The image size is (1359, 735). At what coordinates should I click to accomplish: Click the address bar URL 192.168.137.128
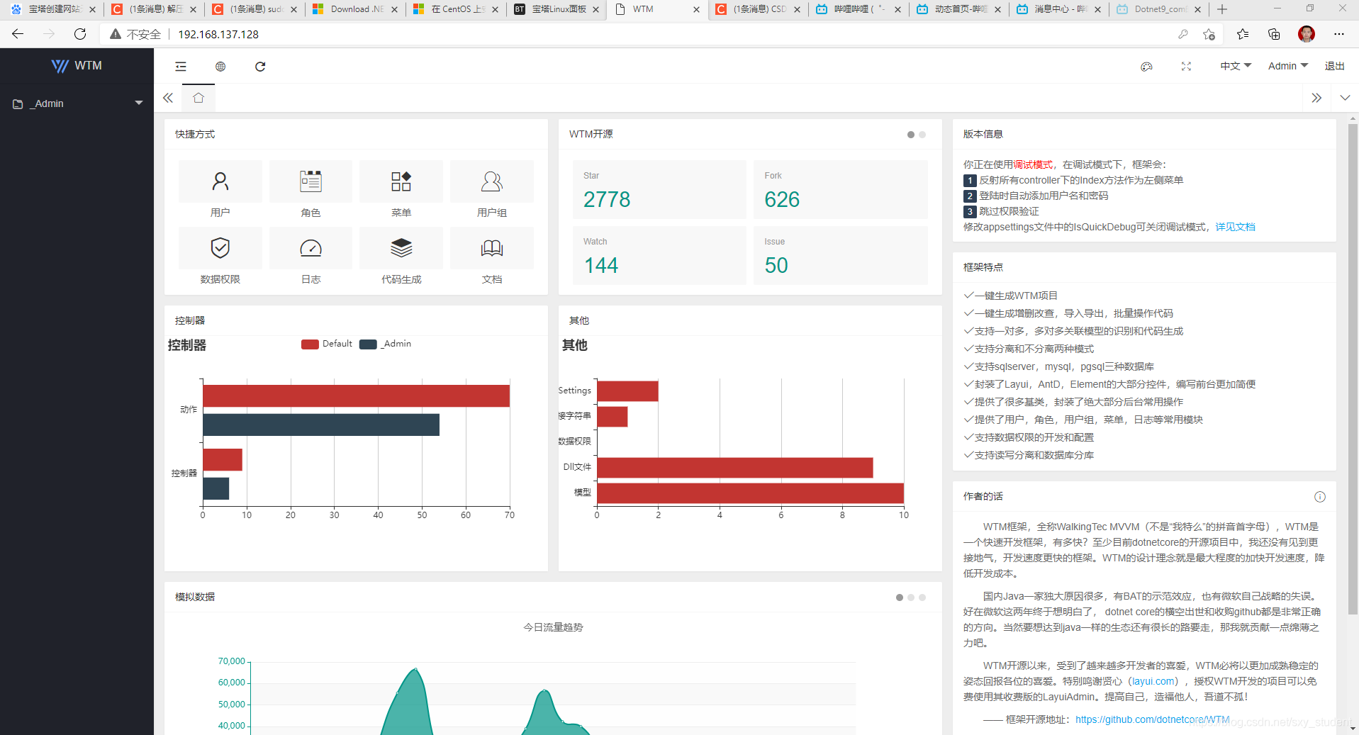(x=218, y=34)
